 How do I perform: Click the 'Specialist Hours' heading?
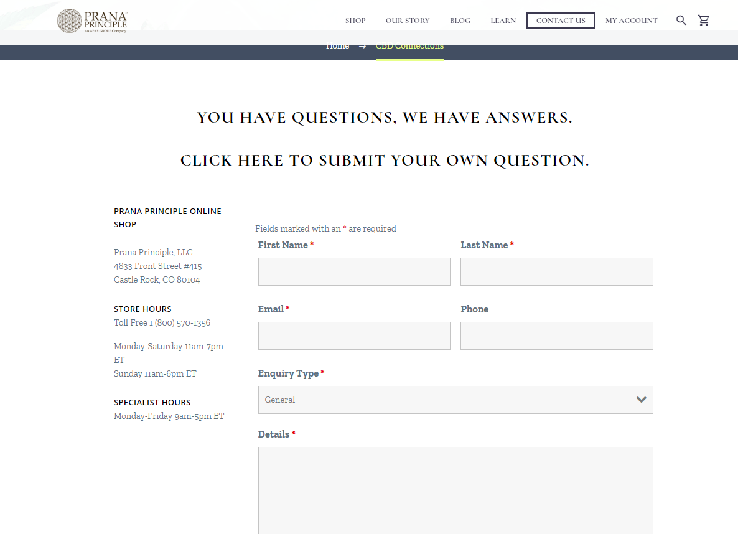[x=152, y=402]
